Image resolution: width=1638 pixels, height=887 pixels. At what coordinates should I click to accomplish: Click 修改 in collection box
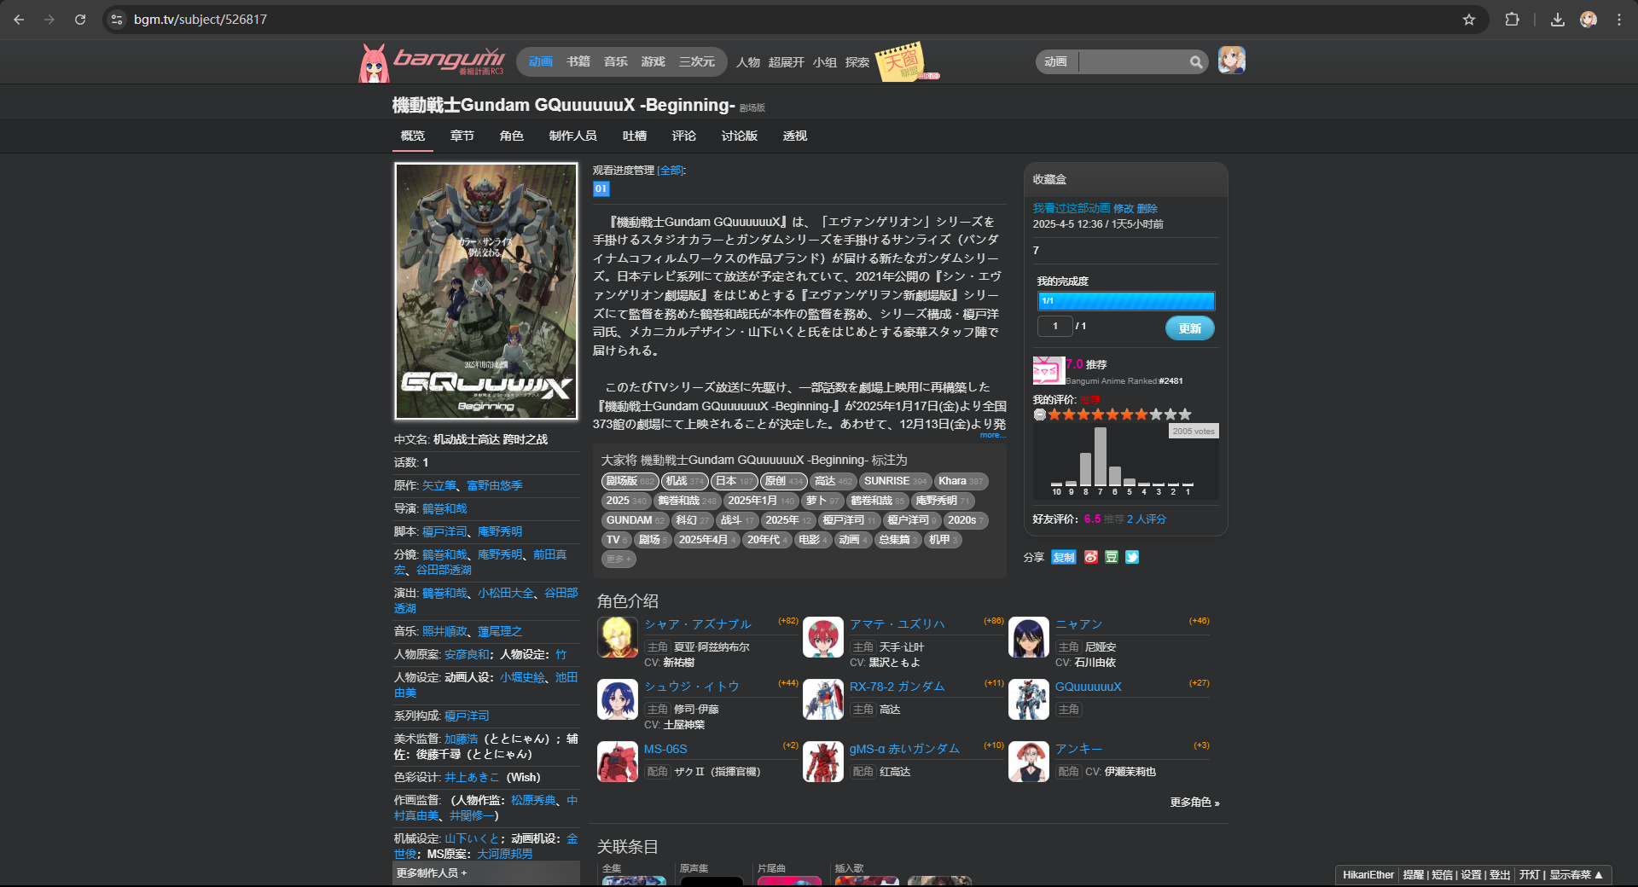click(1123, 208)
